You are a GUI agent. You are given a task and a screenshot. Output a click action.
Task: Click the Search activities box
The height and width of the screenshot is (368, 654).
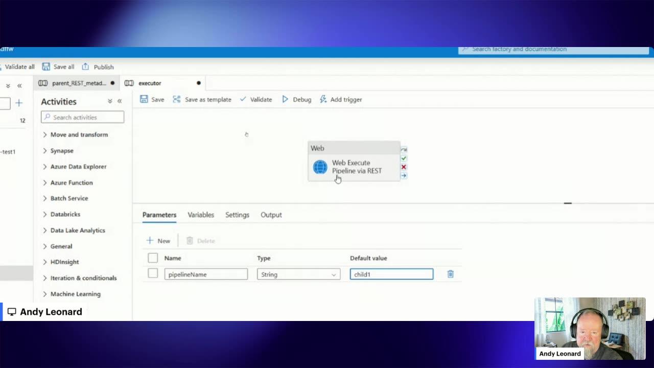click(x=82, y=118)
